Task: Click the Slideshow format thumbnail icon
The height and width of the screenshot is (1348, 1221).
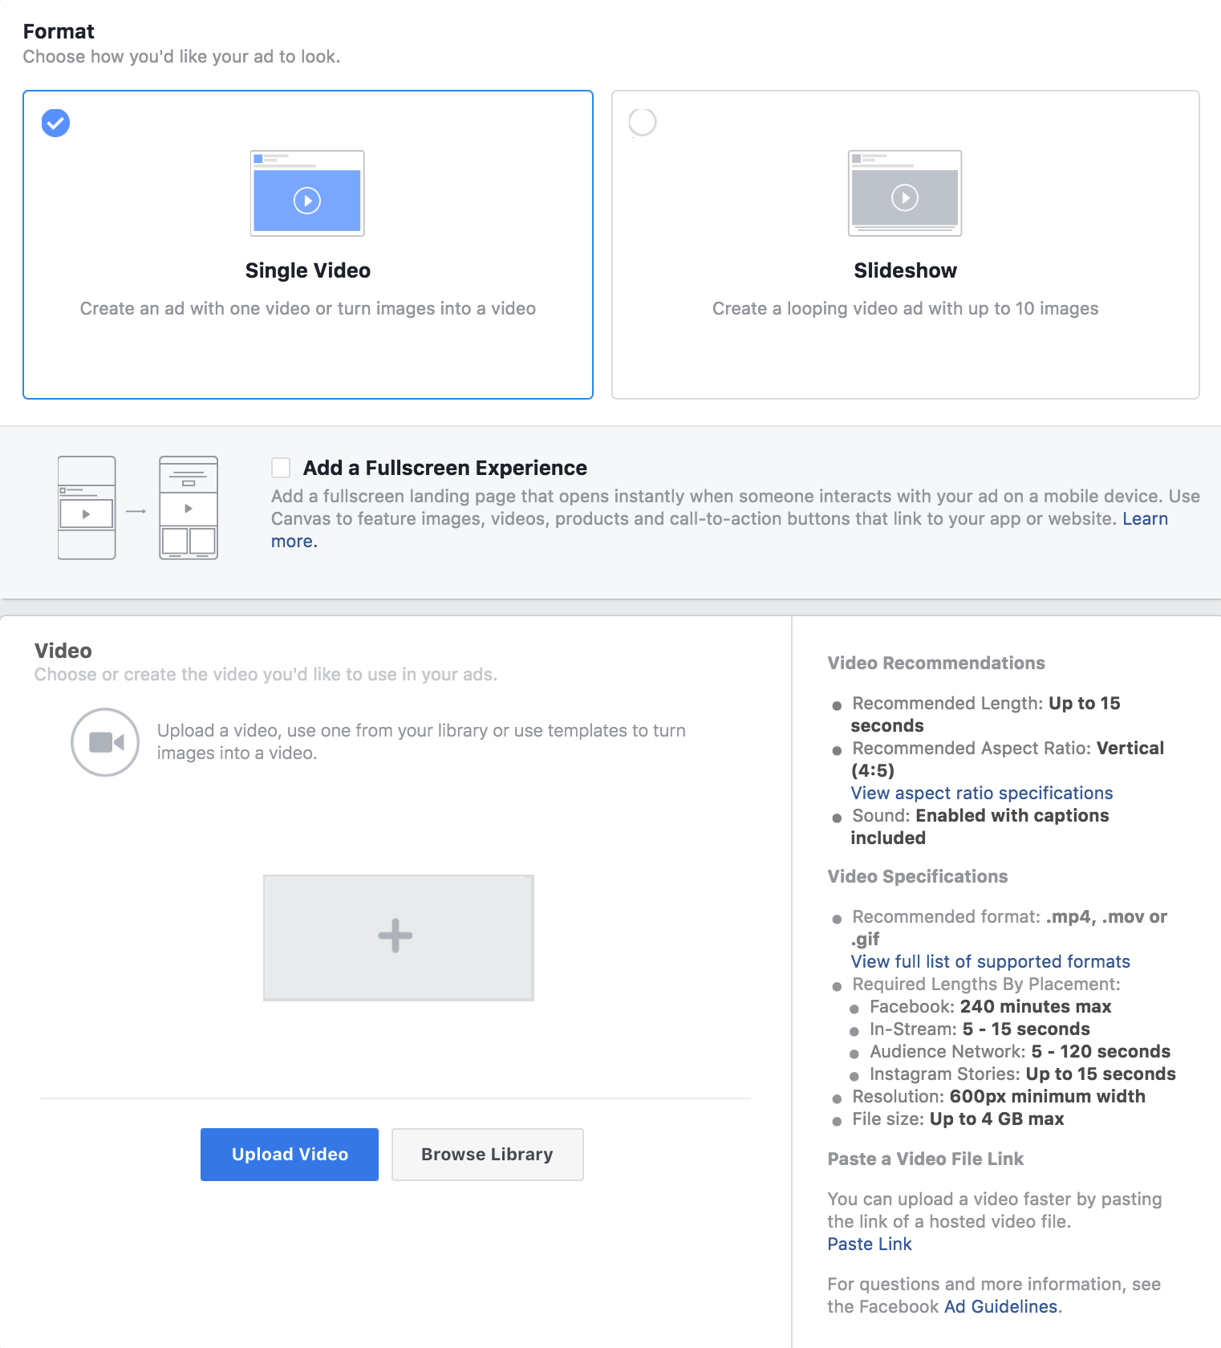Action: coord(904,193)
